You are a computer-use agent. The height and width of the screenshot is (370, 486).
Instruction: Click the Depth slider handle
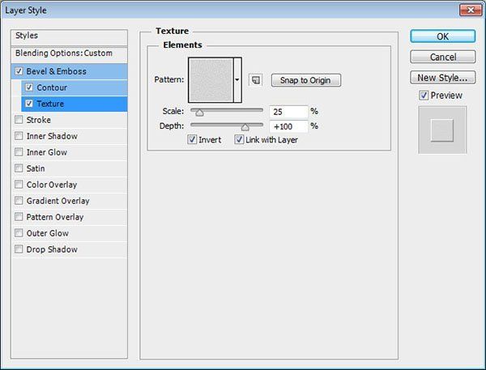[x=245, y=127]
